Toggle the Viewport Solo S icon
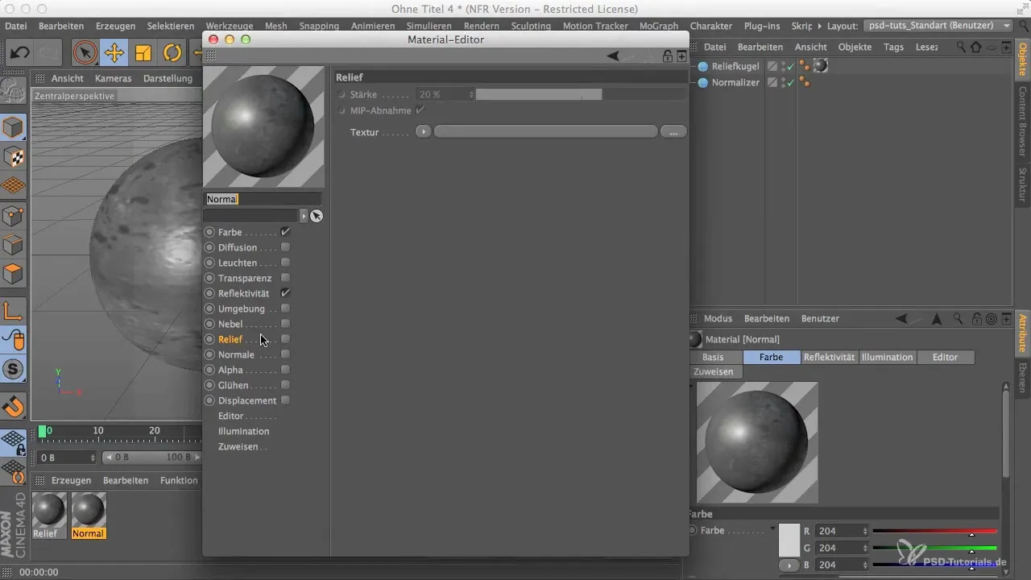1031x580 pixels. point(14,370)
